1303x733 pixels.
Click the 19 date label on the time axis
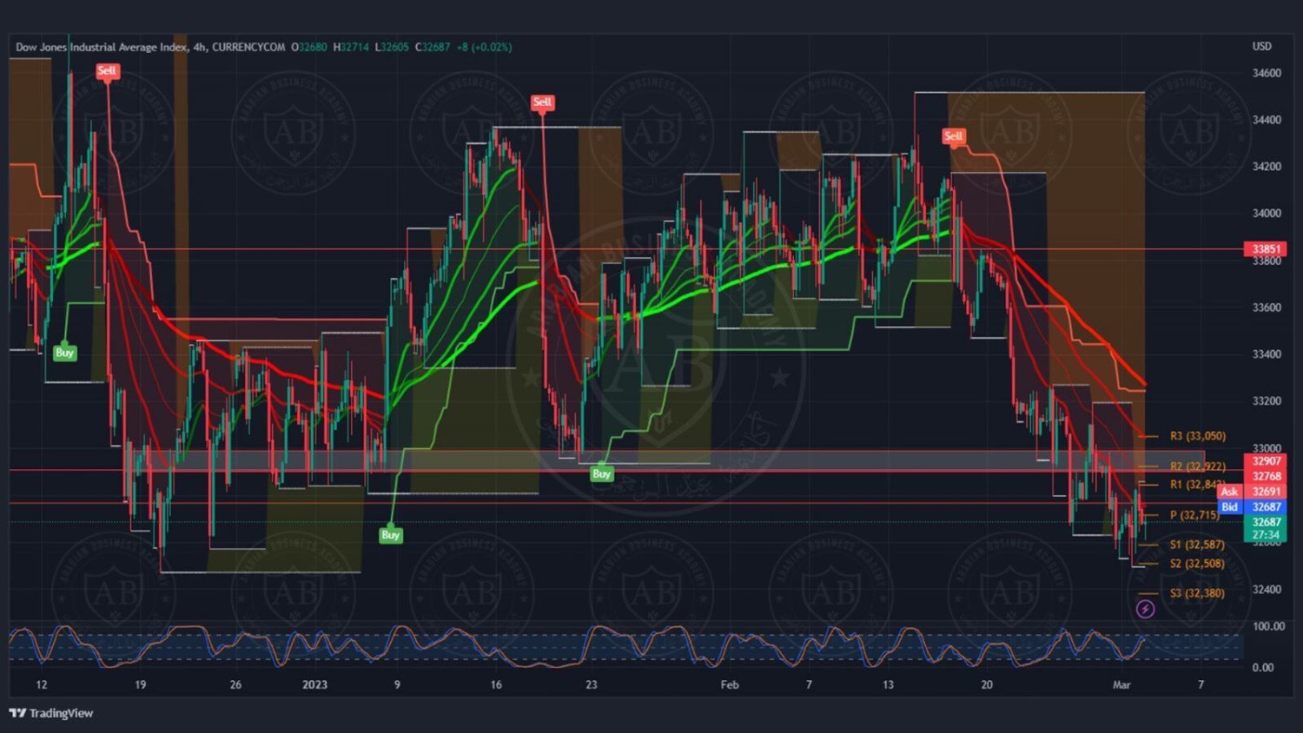[x=141, y=684]
